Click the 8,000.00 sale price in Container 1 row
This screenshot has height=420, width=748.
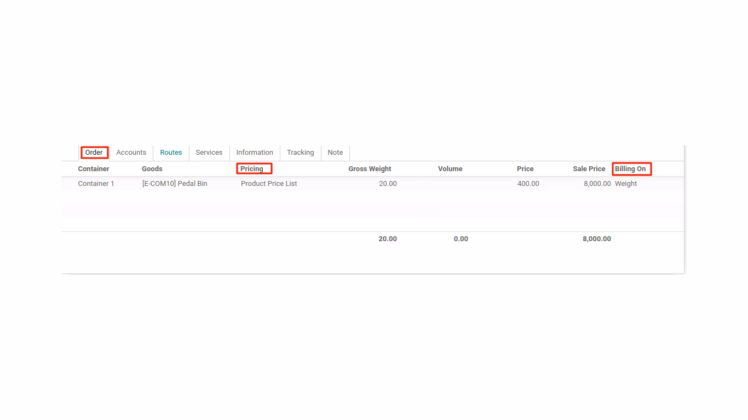[597, 184]
